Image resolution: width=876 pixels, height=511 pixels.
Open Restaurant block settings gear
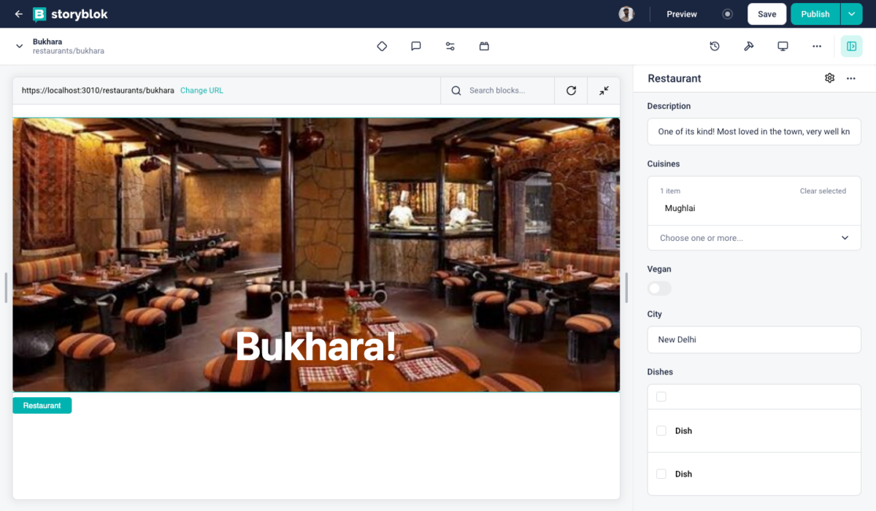point(829,78)
